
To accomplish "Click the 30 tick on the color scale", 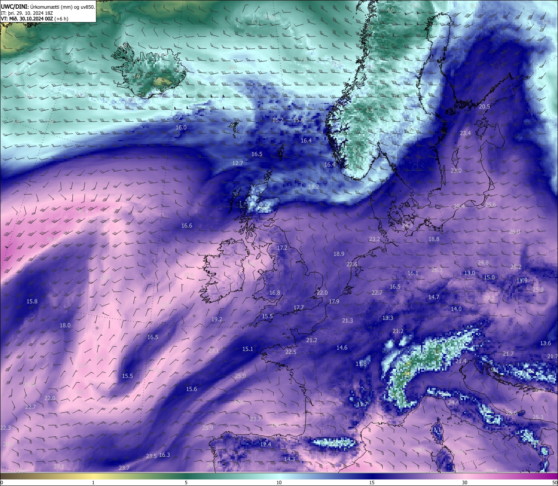I will coord(465,483).
